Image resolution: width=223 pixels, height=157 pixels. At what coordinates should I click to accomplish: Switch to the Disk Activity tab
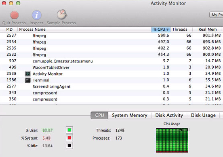(x=169, y=115)
